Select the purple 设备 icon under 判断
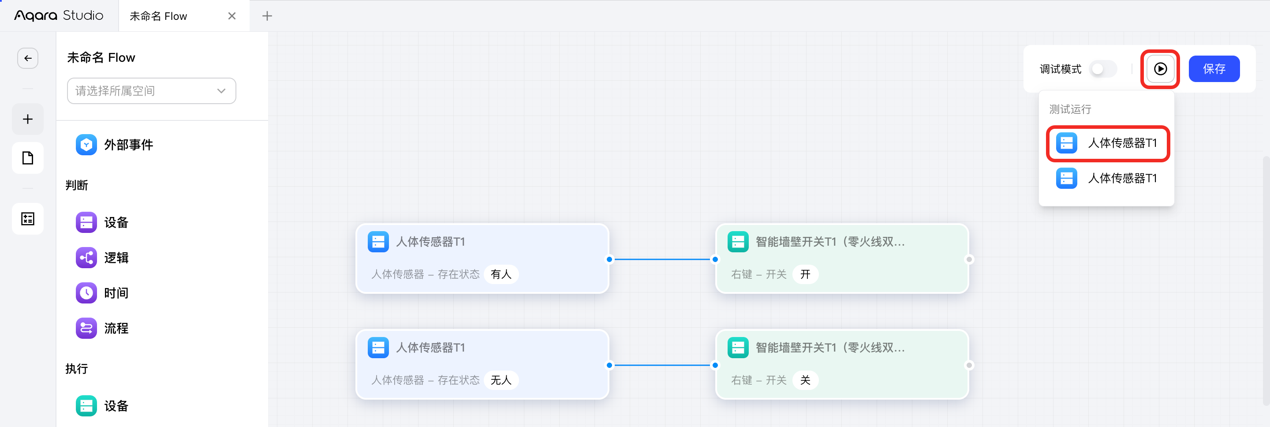The width and height of the screenshot is (1270, 427). click(86, 222)
